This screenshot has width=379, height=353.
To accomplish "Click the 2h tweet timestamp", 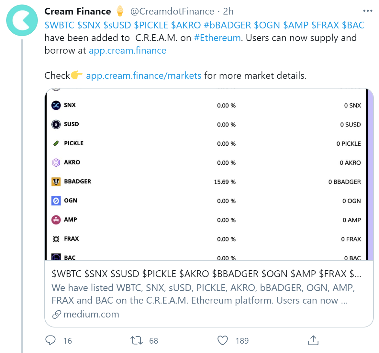I will click(x=228, y=11).
